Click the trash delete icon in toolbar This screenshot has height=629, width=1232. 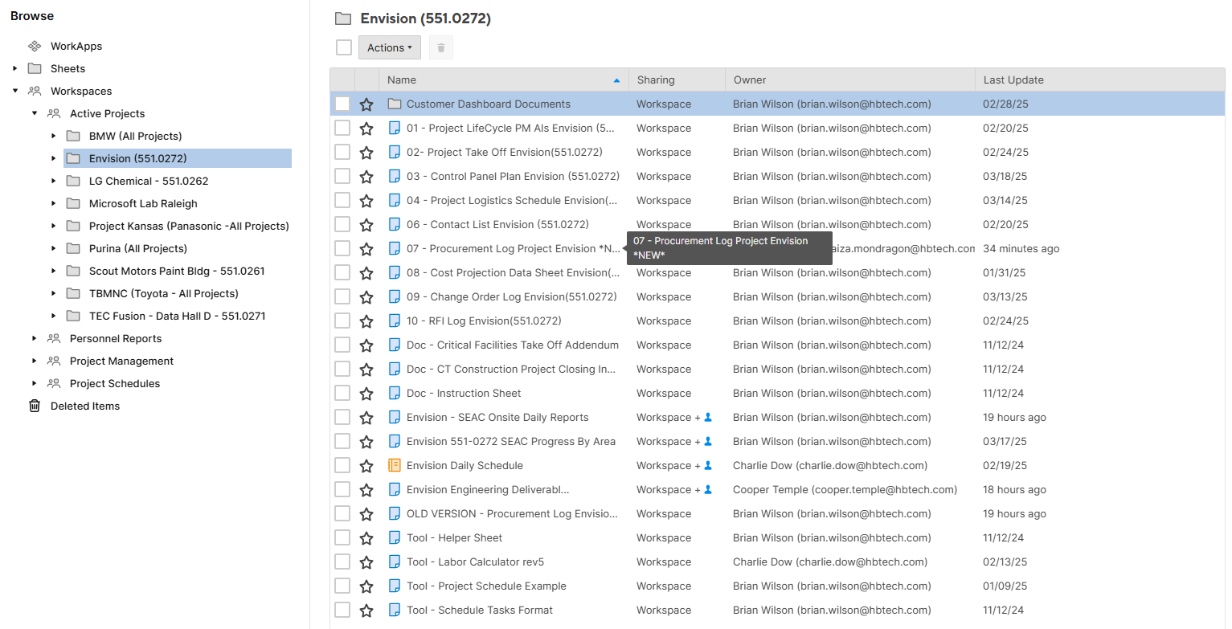(x=440, y=47)
